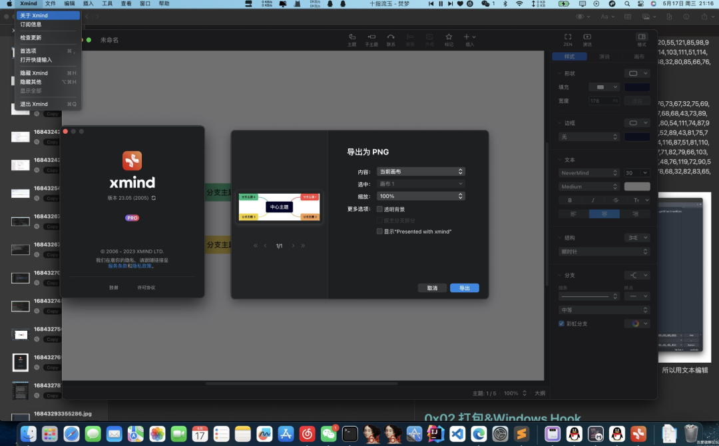This screenshot has height=446, width=719.
Task: Open the Medium font weight dropdown
Action: (x=589, y=186)
